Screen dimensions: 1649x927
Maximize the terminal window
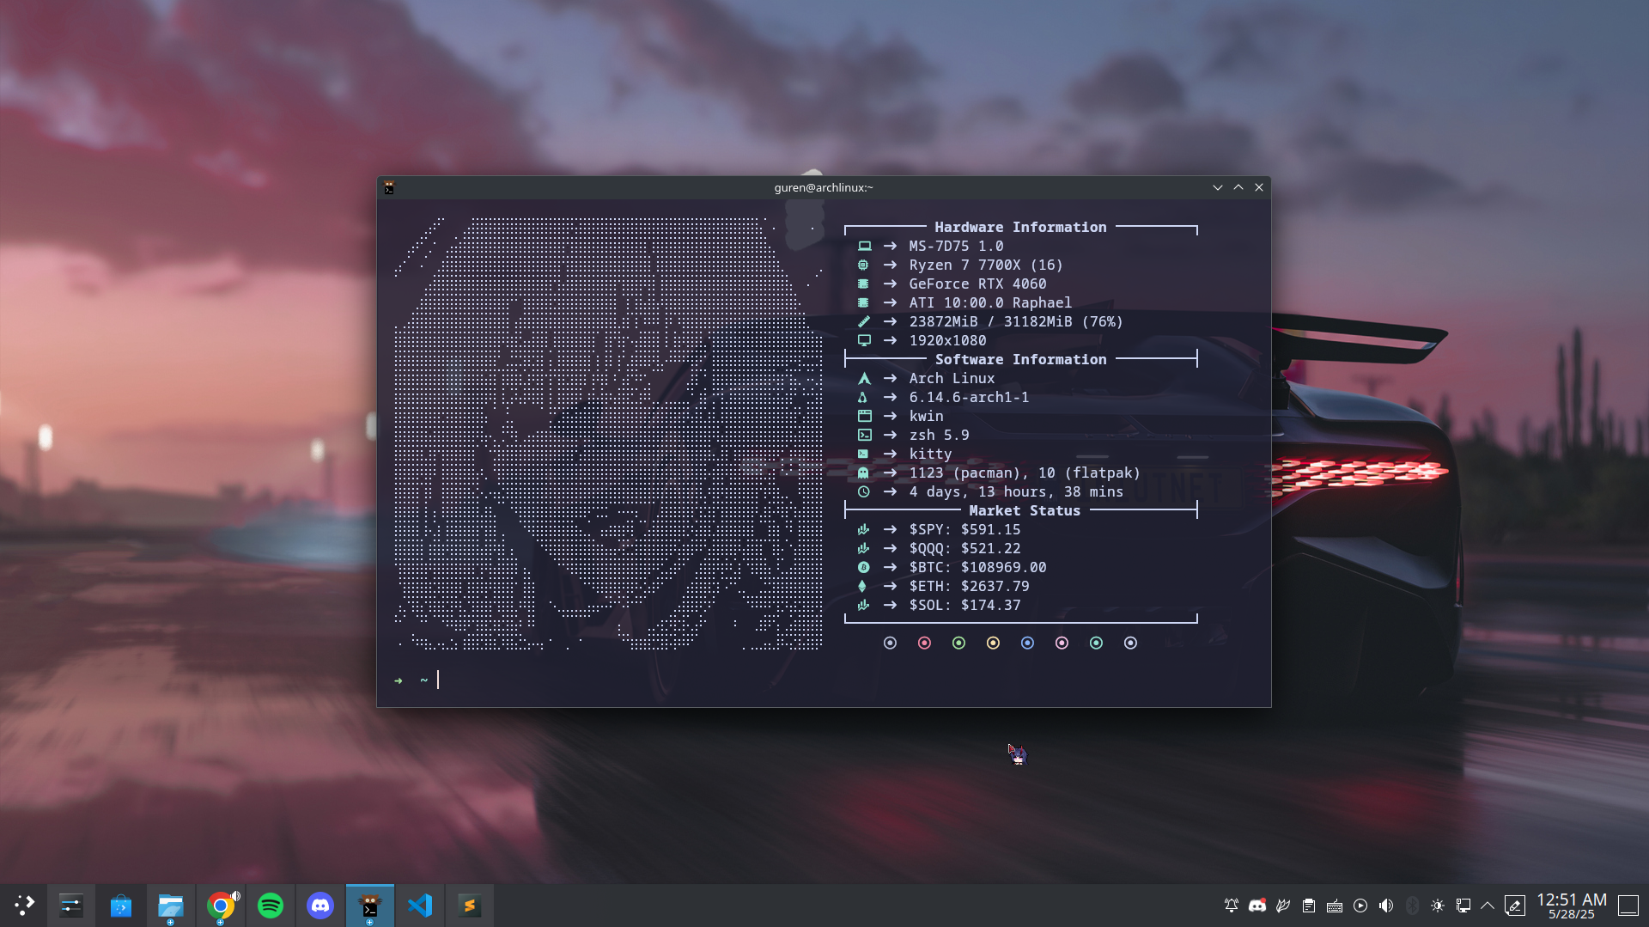pyautogui.click(x=1238, y=187)
